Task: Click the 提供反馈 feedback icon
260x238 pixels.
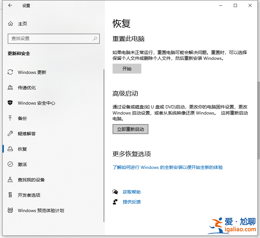Action: pos(115,202)
